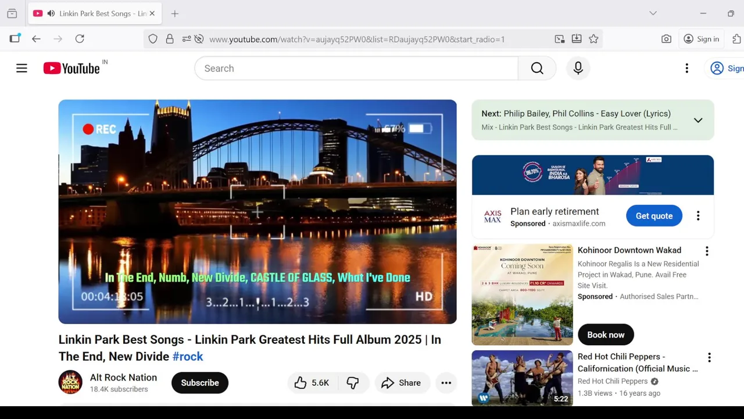Share the Linkin Park video

(x=401, y=383)
